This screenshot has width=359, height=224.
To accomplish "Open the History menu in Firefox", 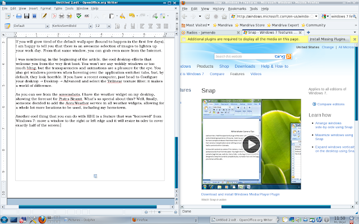I will 218,9.
